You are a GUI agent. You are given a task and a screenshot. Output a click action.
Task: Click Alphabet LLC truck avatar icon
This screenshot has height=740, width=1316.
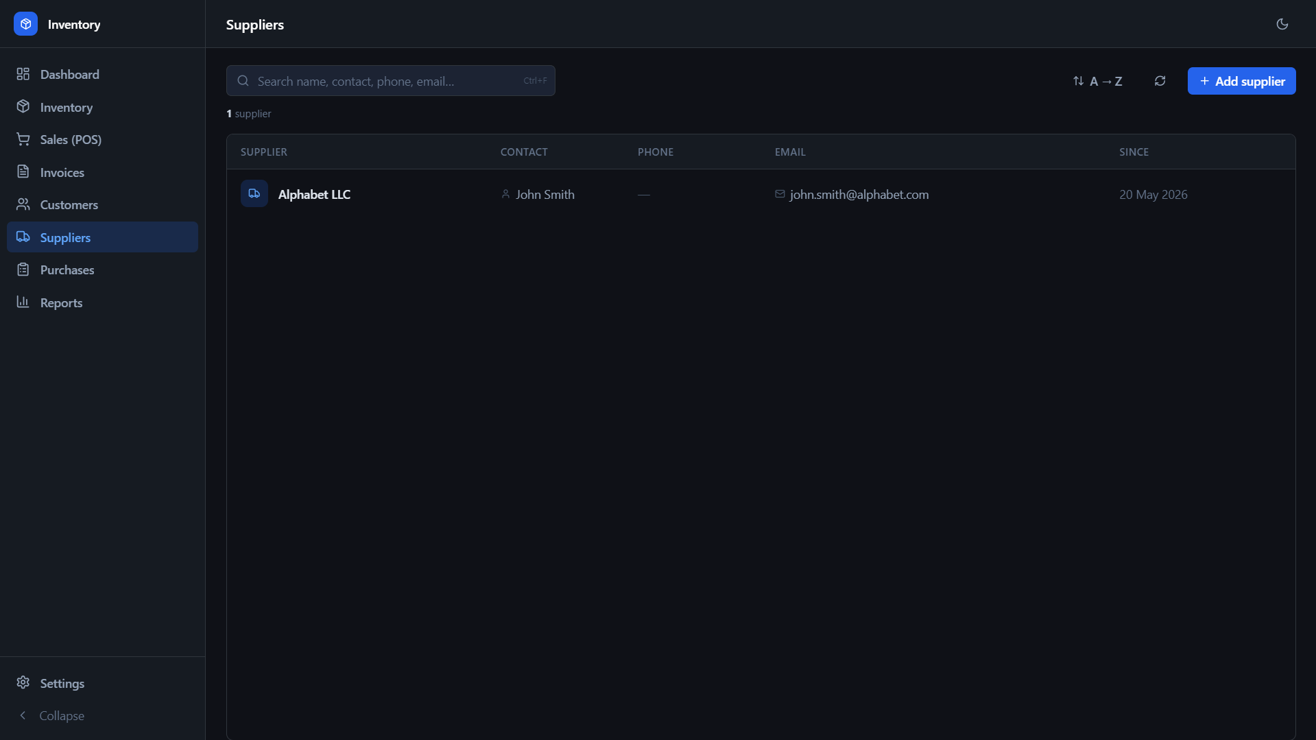click(x=254, y=193)
